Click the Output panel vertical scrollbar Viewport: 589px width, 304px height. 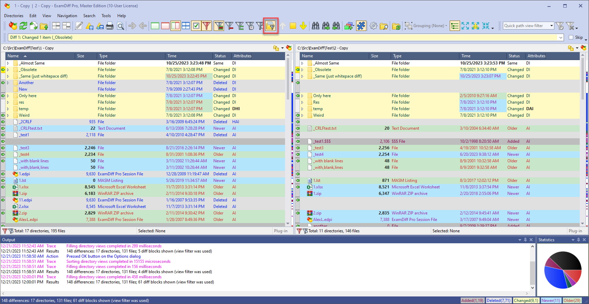[532, 267]
